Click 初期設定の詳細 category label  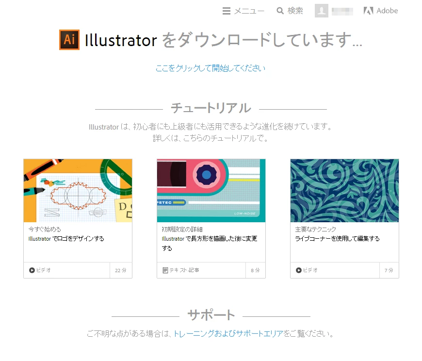tap(182, 230)
